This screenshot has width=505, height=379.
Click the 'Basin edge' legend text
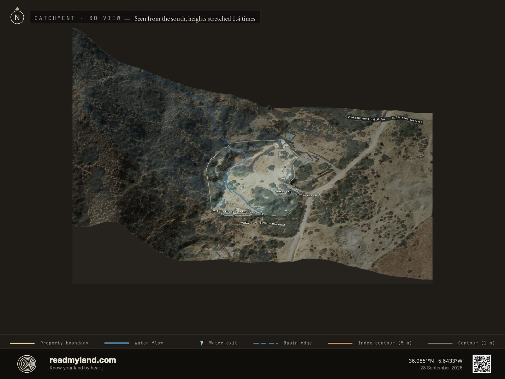click(x=298, y=343)
